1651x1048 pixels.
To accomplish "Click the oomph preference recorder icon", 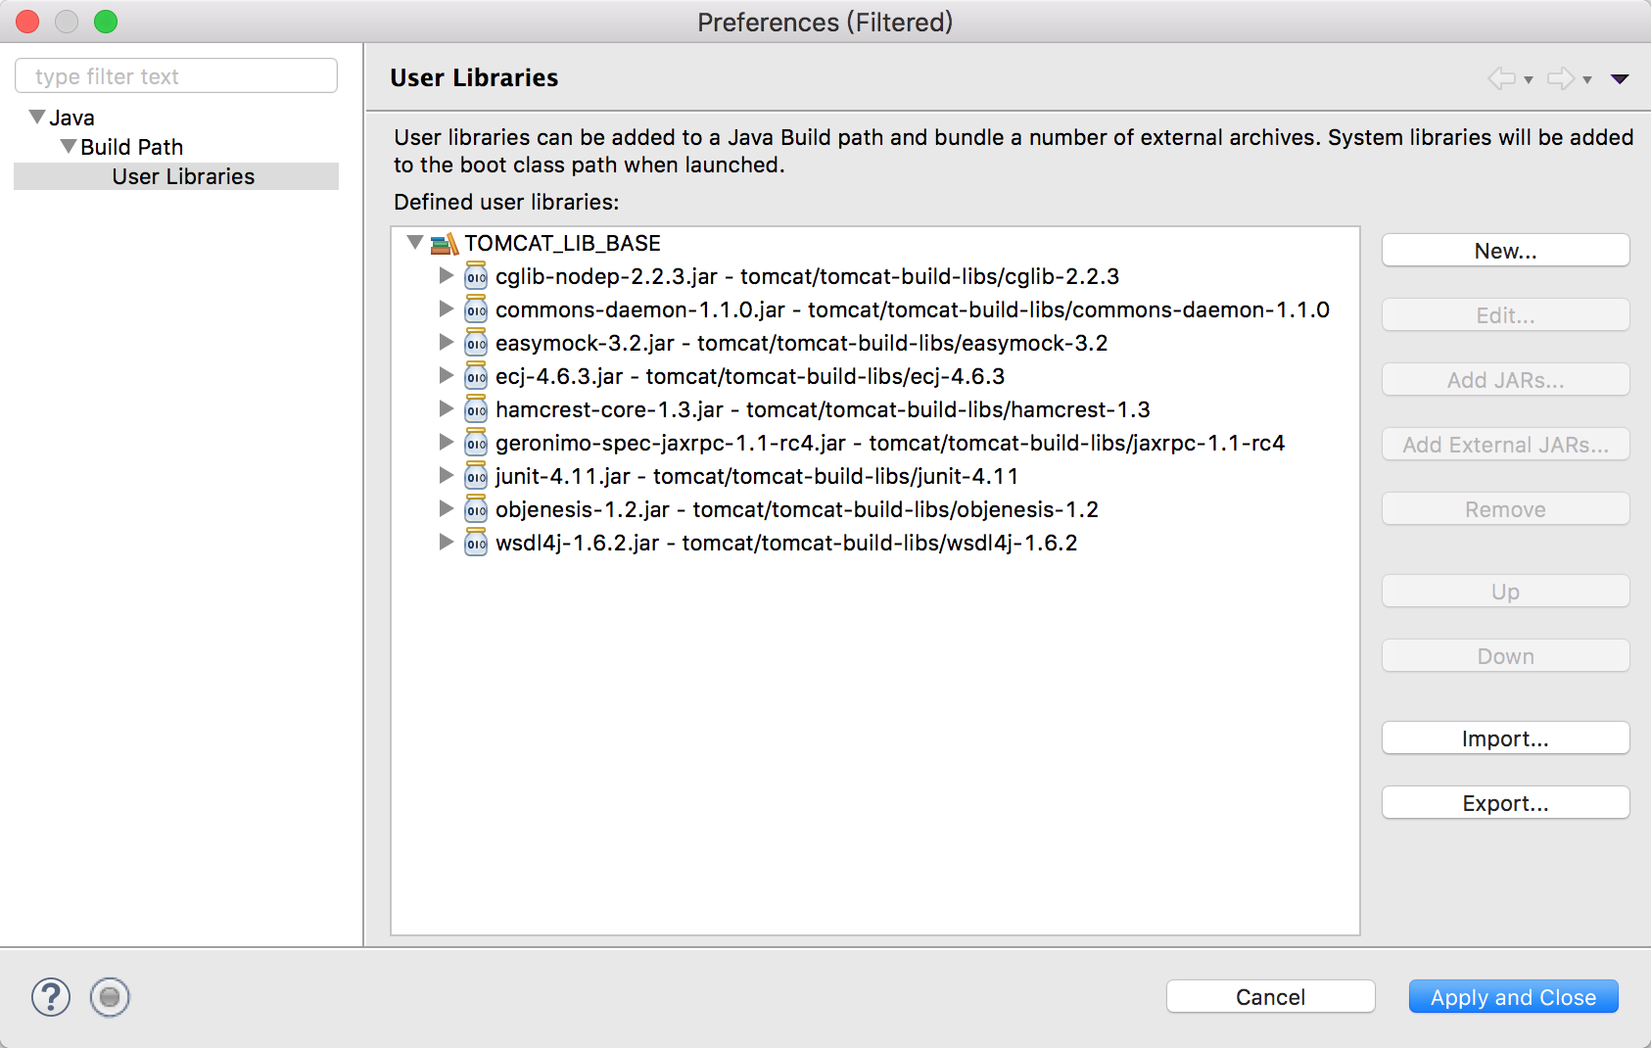I will [110, 997].
